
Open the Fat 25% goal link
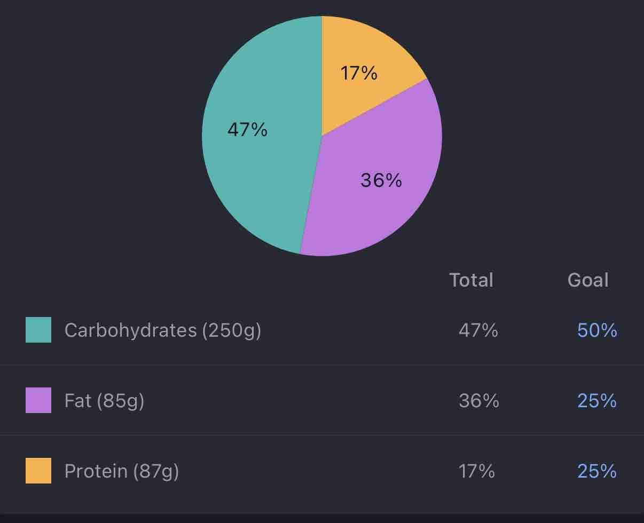click(597, 401)
